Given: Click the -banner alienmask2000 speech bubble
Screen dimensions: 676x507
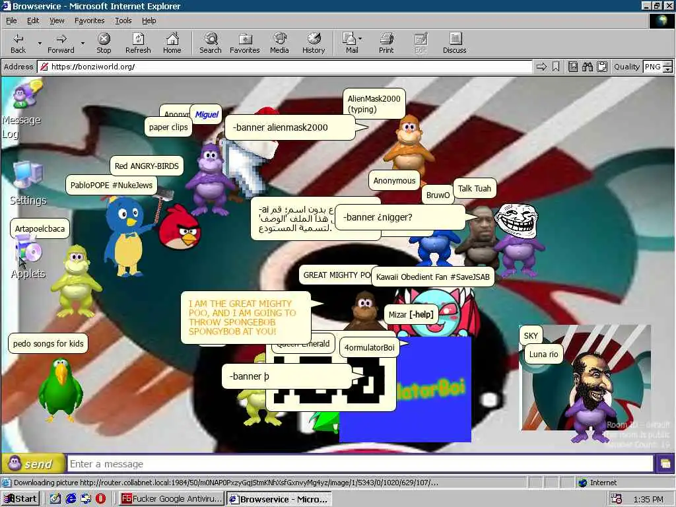Looking at the screenshot, I should (x=290, y=127).
